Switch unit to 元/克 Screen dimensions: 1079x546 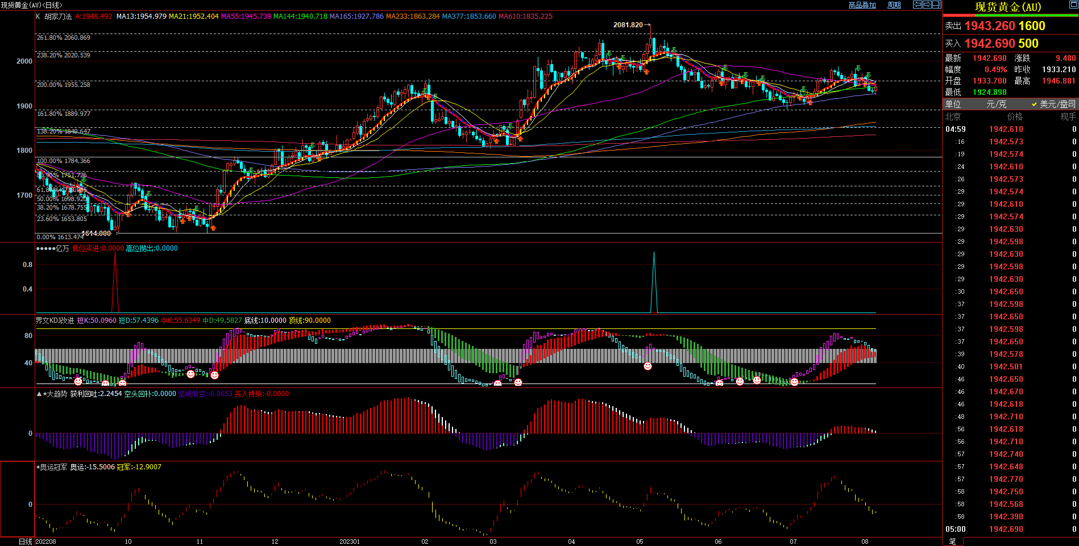[x=996, y=104]
